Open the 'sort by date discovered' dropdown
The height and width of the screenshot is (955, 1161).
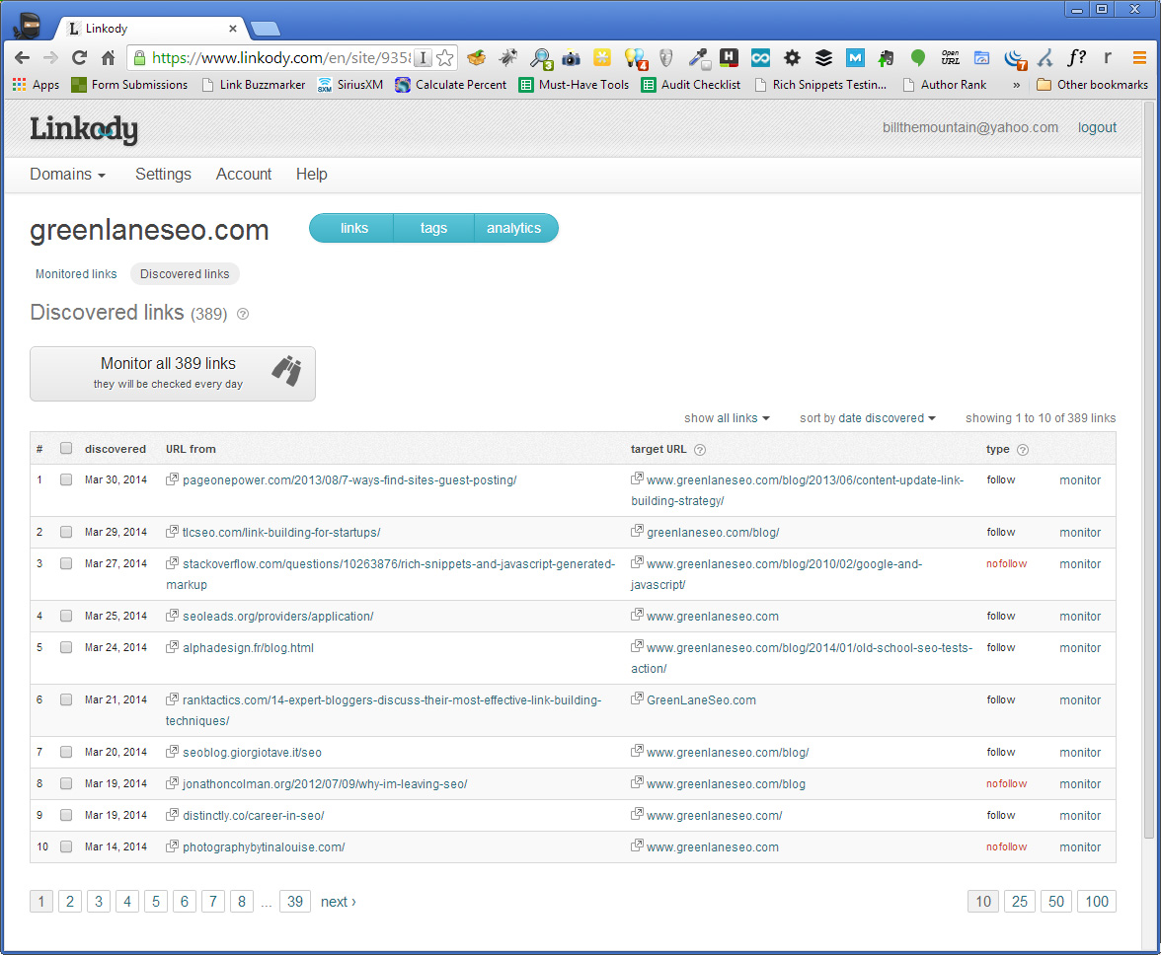coord(867,418)
